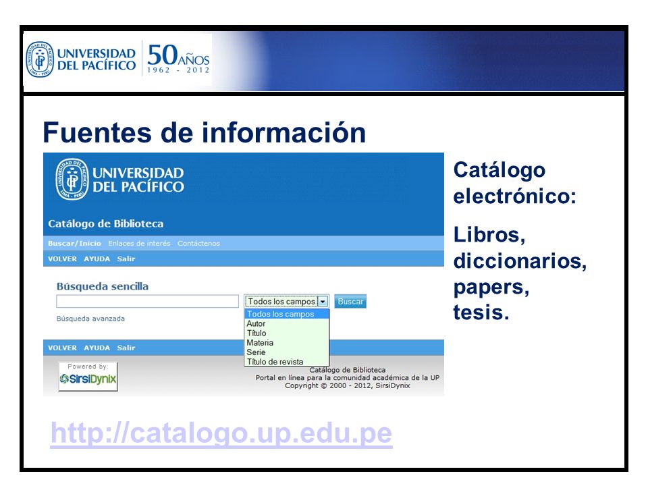Open Enlaces de interés
The width and height of the screenshot is (648, 486).
click(139, 244)
